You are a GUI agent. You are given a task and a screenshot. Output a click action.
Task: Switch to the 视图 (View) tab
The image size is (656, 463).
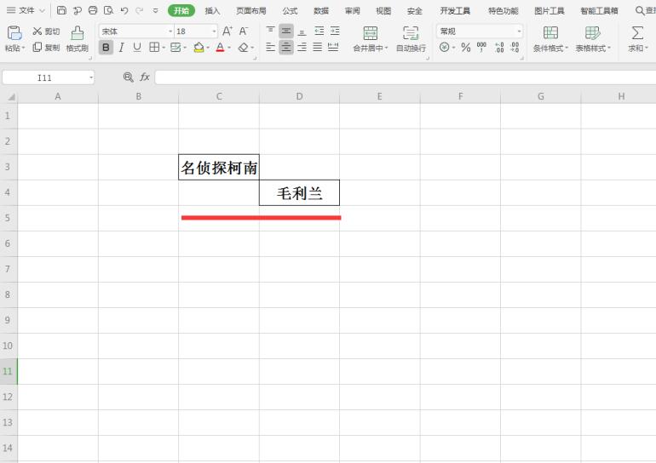coord(383,11)
